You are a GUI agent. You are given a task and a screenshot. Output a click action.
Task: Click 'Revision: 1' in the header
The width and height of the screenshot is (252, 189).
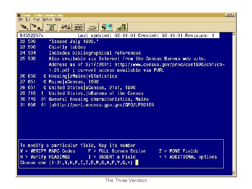tap(199, 35)
